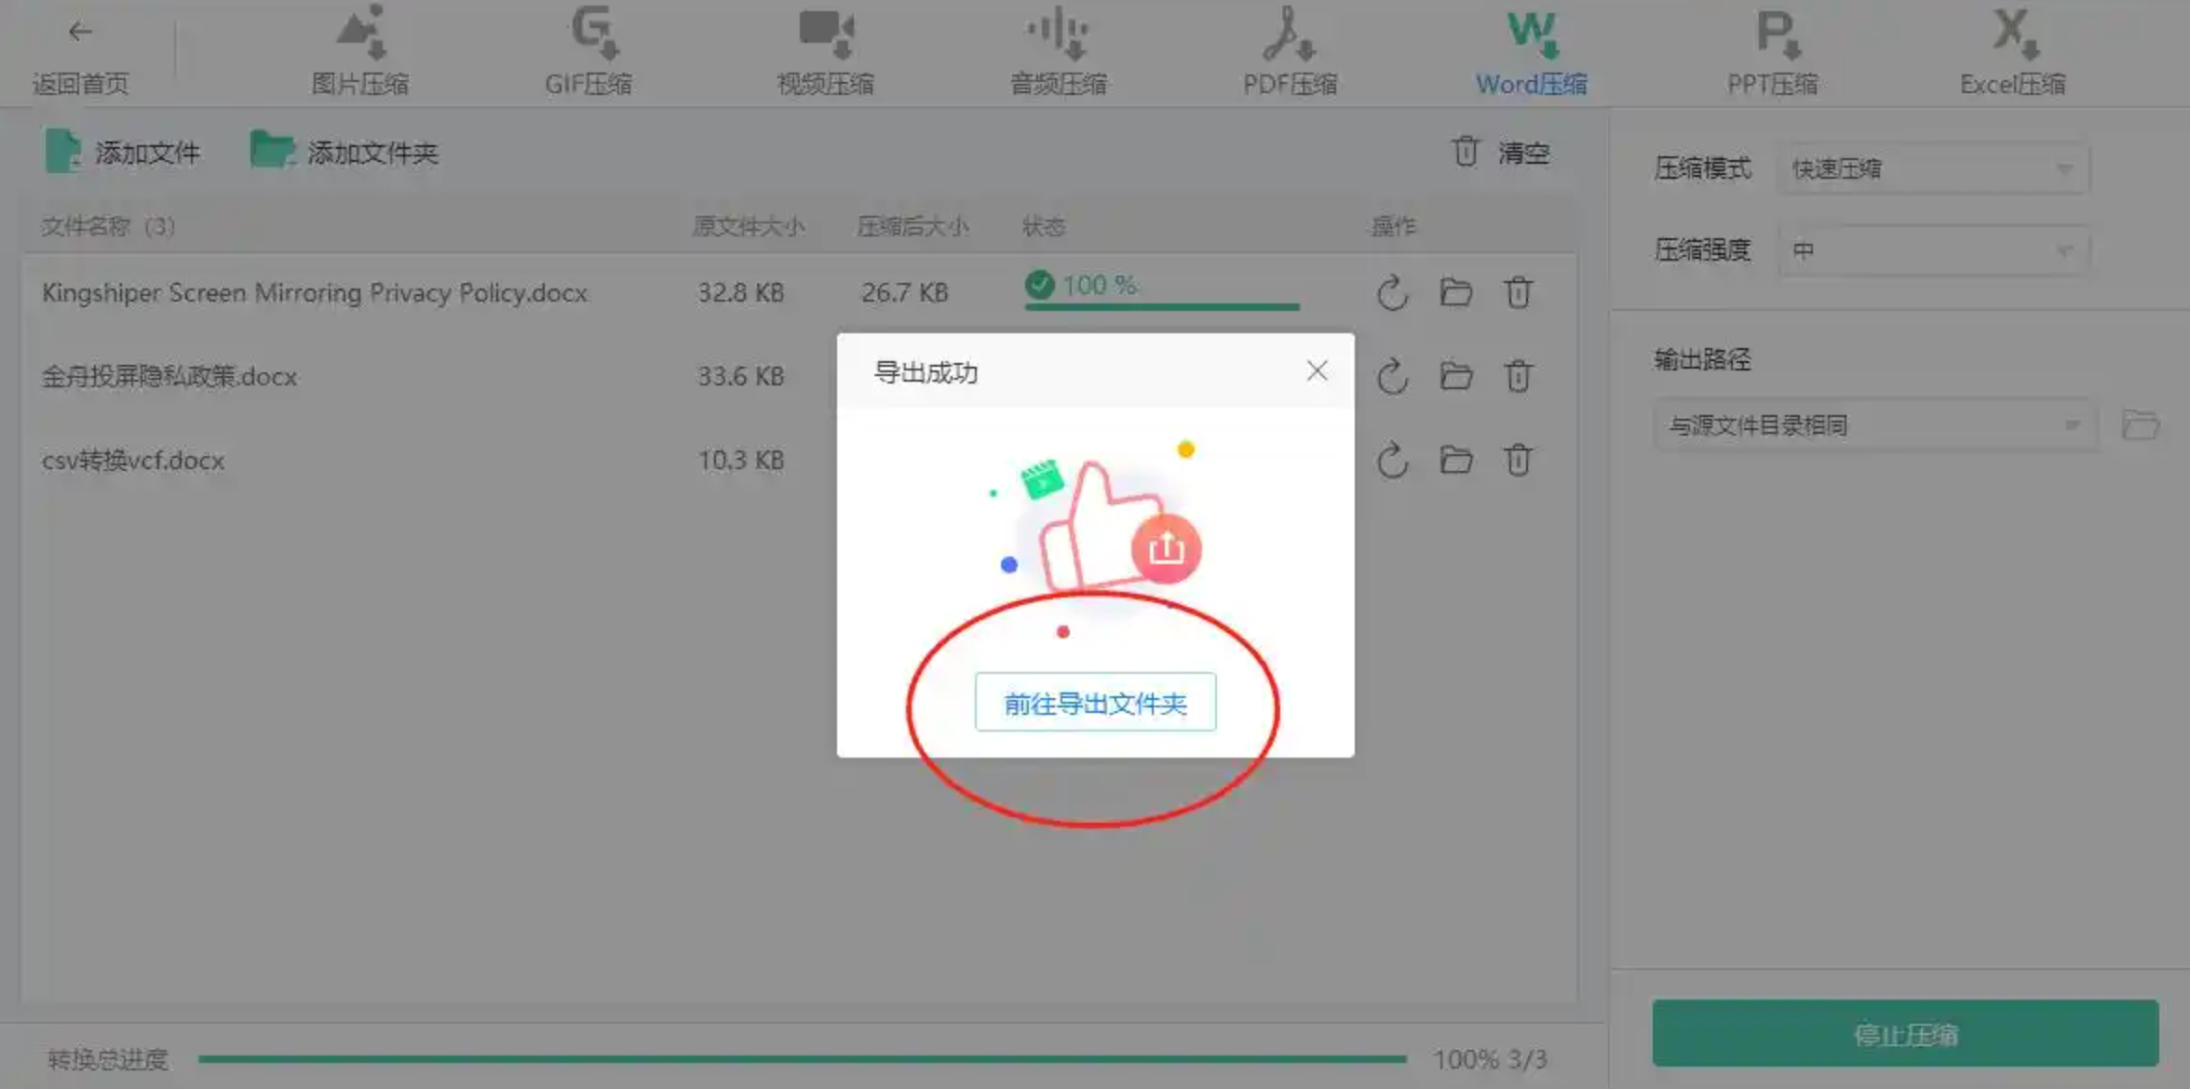Switch to 视频压缩 video compression
Screen dimensions: 2190x1089
pos(825,51)
